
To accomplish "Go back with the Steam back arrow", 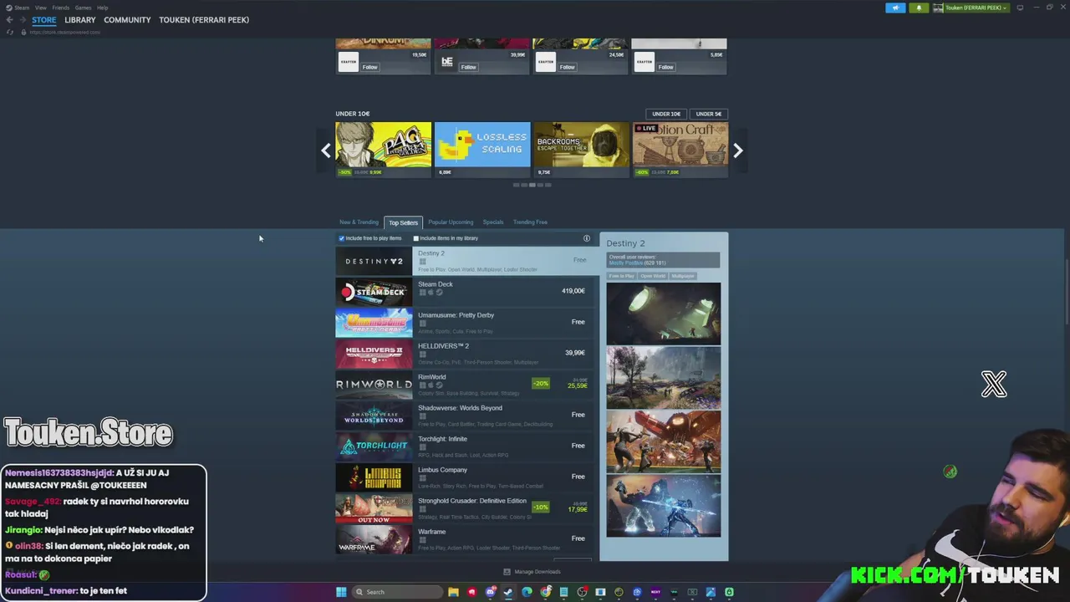I will (9, 20).
